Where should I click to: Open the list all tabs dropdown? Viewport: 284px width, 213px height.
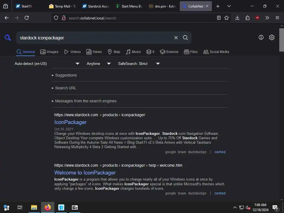tap(229, 6)
